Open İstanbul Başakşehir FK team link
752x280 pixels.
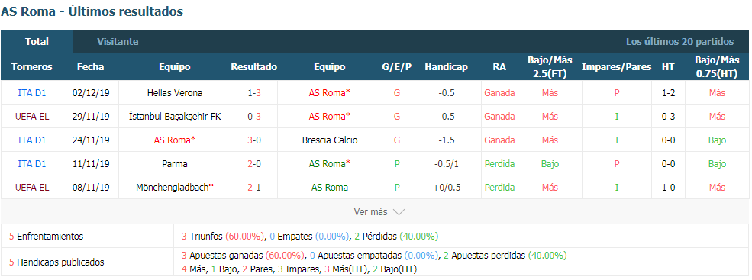175,117
